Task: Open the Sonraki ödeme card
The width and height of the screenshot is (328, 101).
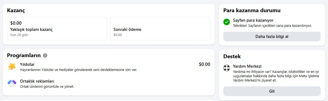Action: tap(160, 29)
